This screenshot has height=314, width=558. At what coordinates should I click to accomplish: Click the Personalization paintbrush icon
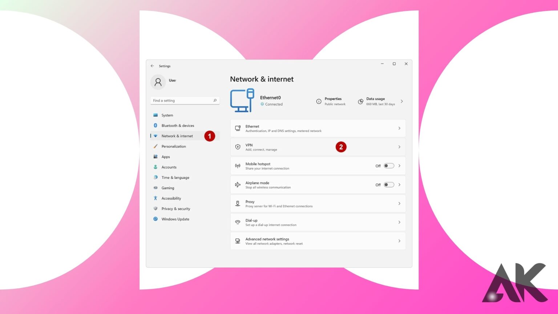156,146
